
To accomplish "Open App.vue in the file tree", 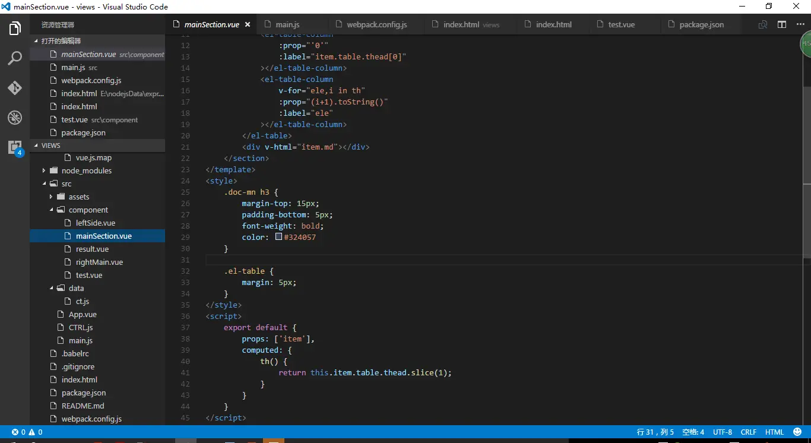I will (x=97, y=314).
